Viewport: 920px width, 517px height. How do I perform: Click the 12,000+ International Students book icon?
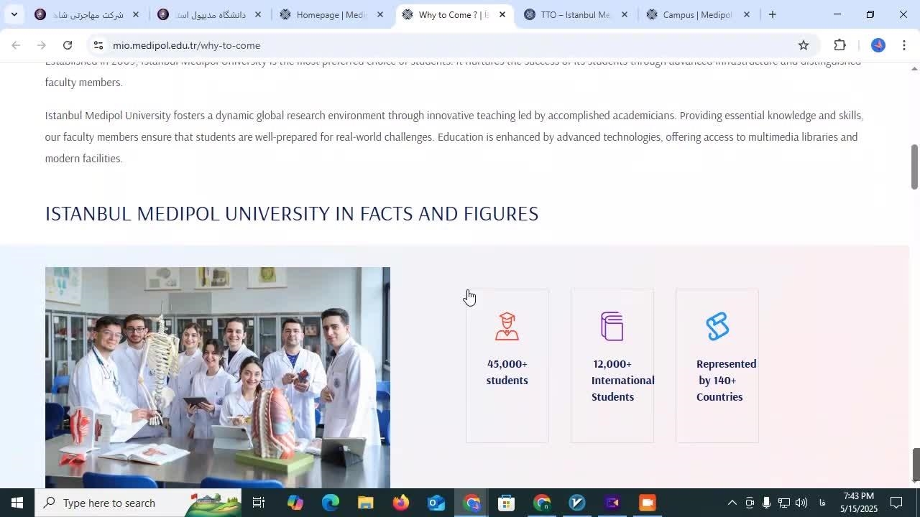tap(612, 327)
